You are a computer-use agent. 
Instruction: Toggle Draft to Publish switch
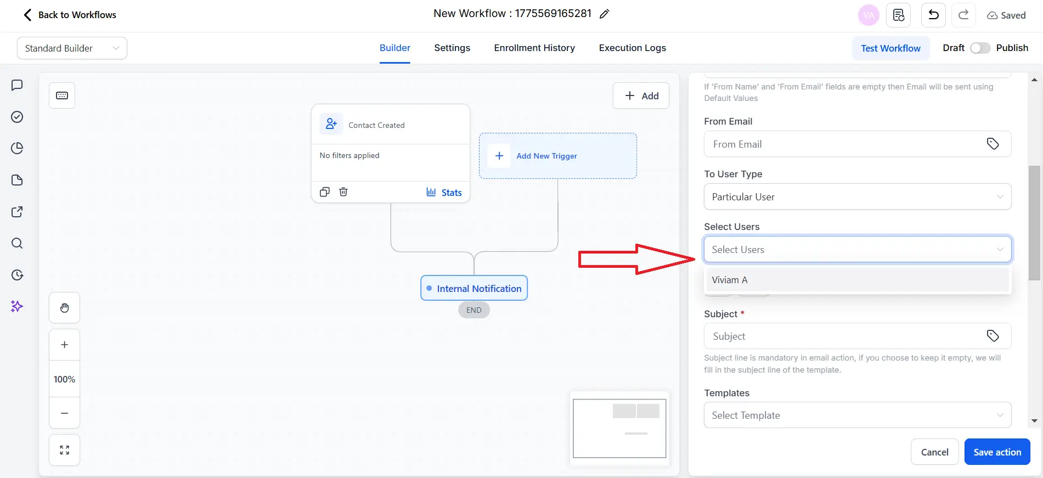(x=980, y=48)
